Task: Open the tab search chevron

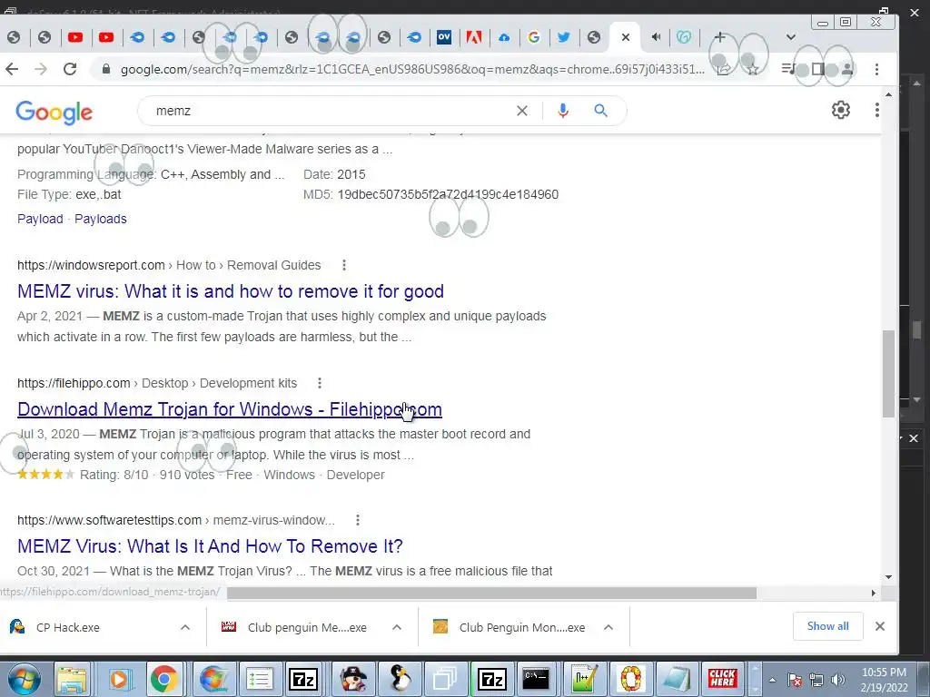Action: (x=791, y=37)
